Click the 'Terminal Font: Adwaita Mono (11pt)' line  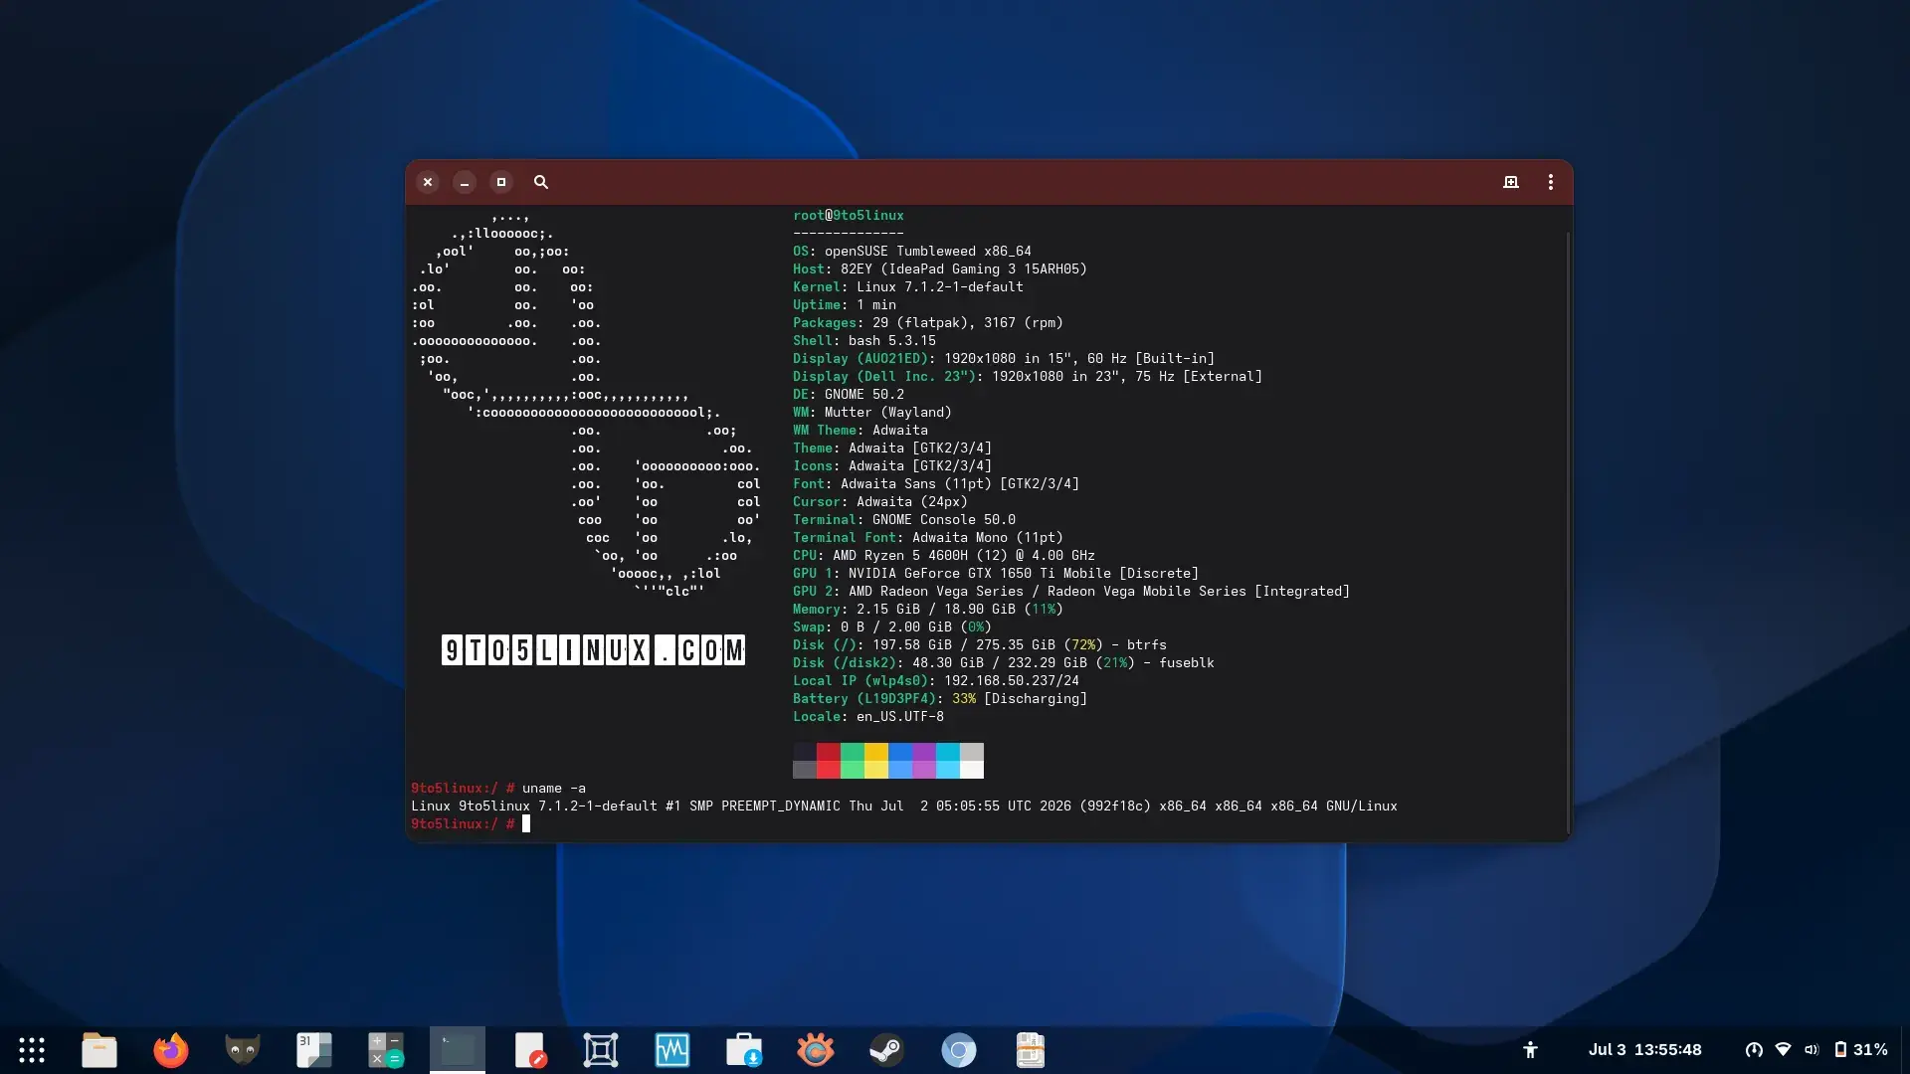[928, 538]
